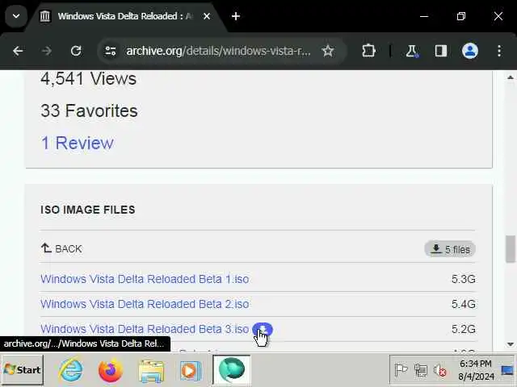Click the 5.4G file size text
This screenshot has height=387, width=517.
[x=463, y=304]
